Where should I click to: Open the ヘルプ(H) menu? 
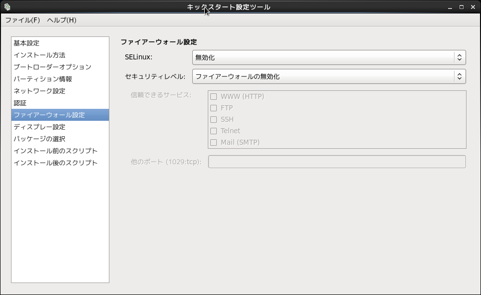click(x=61, y=20)
